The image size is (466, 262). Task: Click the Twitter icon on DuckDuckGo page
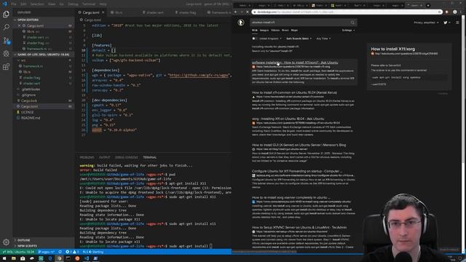(445, 23)
